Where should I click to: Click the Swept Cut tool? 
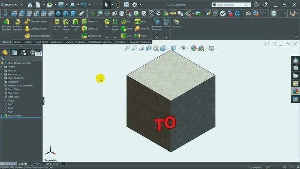point(90,22)
